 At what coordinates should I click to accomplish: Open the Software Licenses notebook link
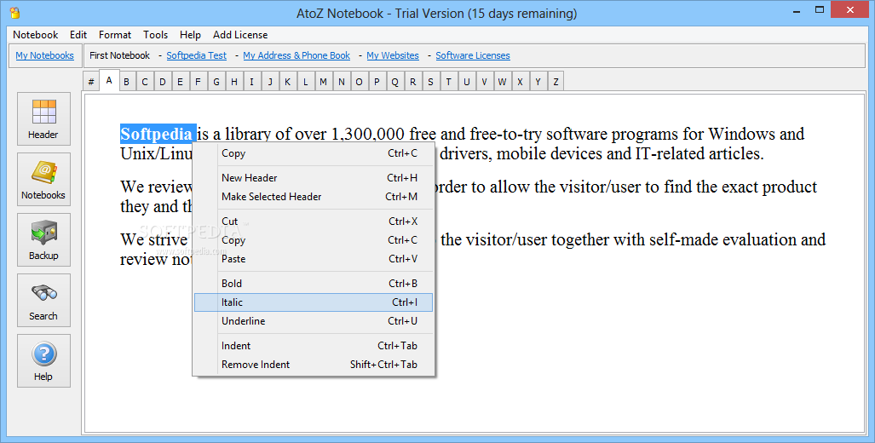473,55
